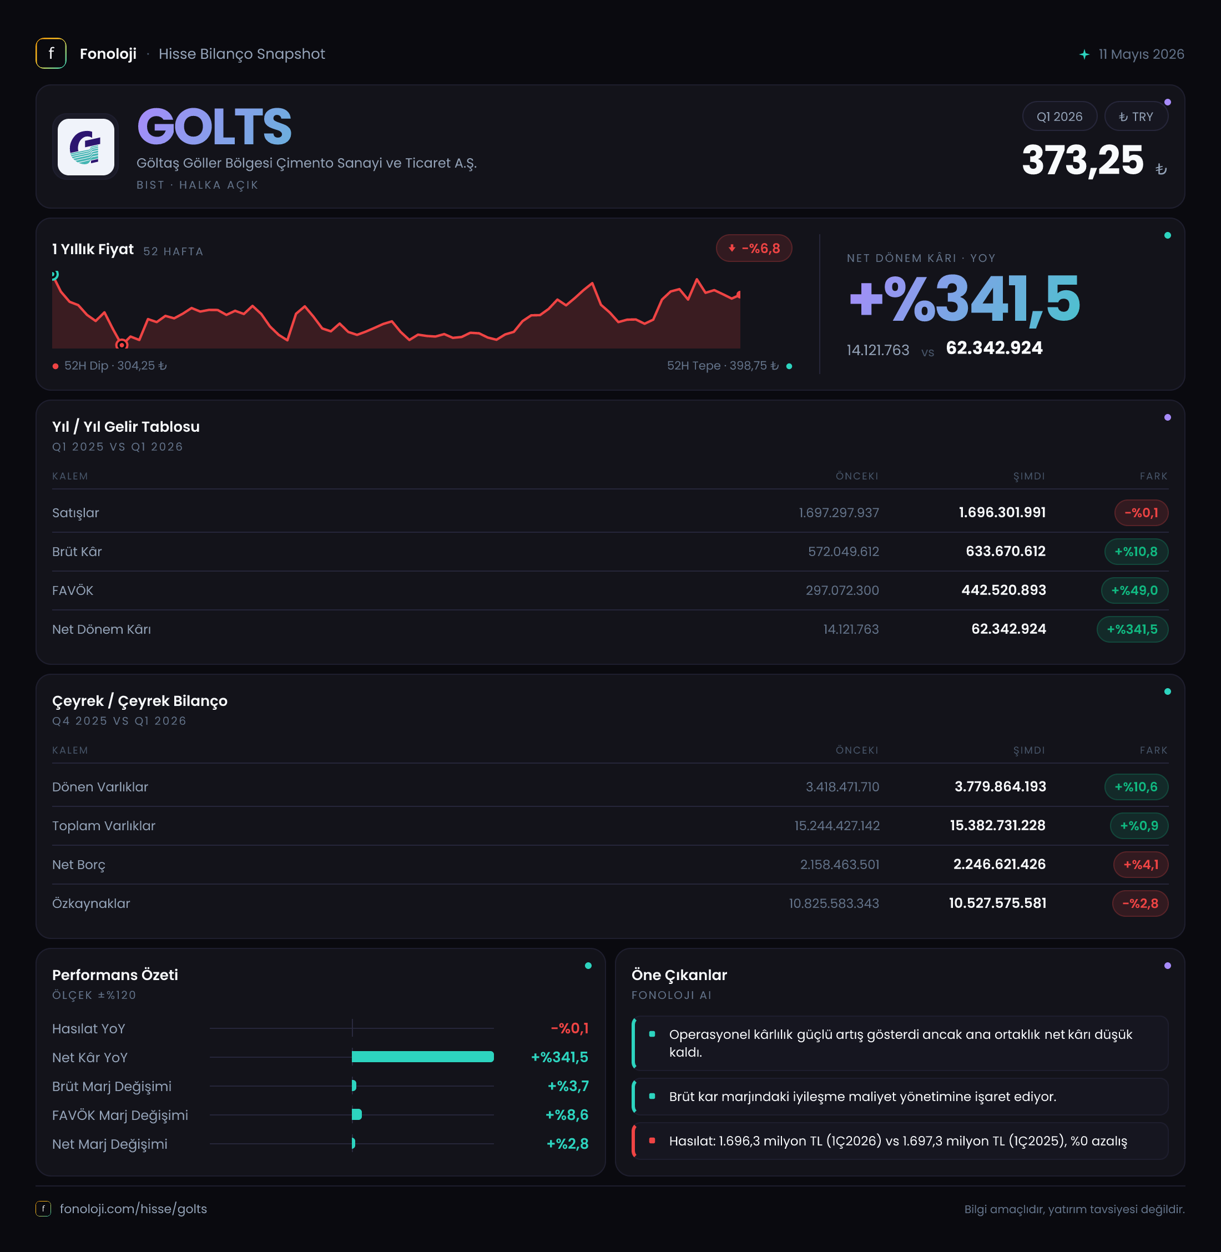The width and height of the screenshot is (1221, 1252).
Task: Click FAVÖK previous value 297.072.300
Action: pyautogui.click(x=842, y=590)
